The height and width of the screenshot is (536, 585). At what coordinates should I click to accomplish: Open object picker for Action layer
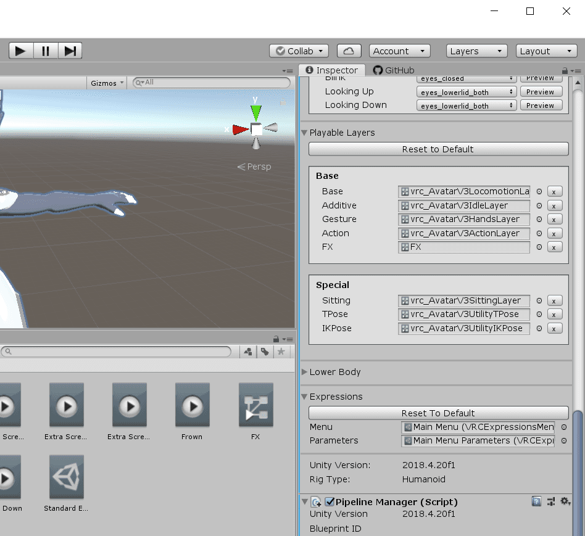(x=539, y=234)
